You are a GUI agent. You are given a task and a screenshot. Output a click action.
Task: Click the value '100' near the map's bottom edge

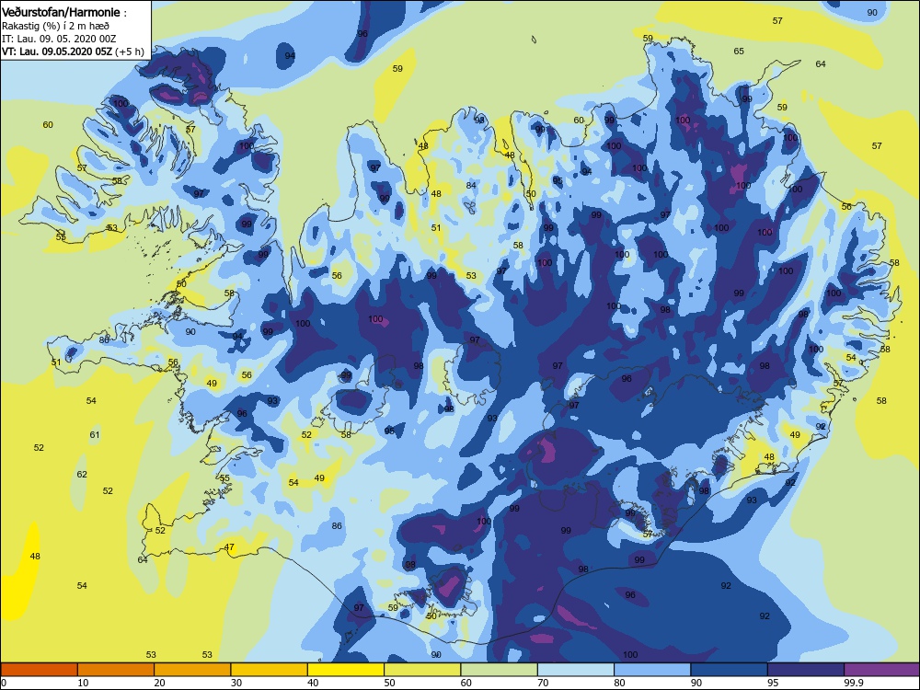(x=630, y=655)
